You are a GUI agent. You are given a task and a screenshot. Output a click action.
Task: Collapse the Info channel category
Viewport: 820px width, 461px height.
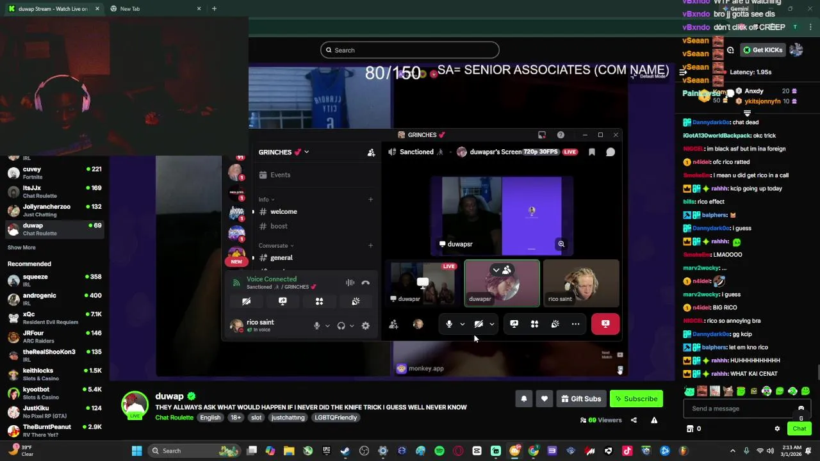point(266,200)
